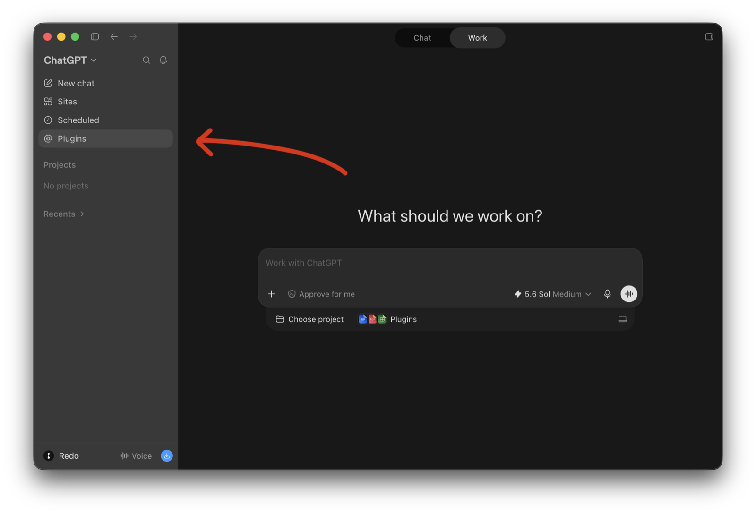Open Sites in the sidebar
756x514 pixels.
[106, 102]
